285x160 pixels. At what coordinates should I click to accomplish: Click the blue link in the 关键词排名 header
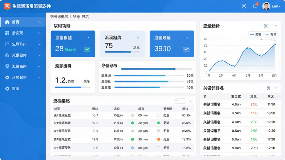point(269,88)
